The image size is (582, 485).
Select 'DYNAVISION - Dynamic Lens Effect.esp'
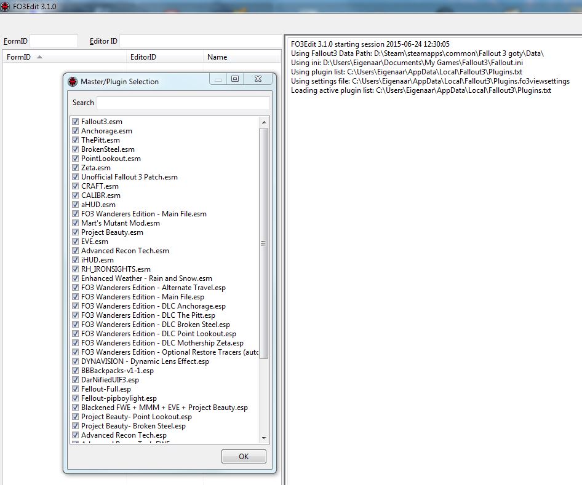click(145, 361)
